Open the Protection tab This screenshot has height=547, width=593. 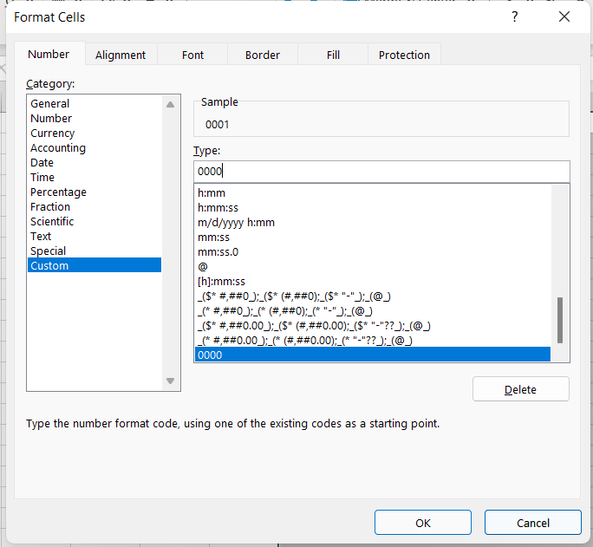[404, 55]
